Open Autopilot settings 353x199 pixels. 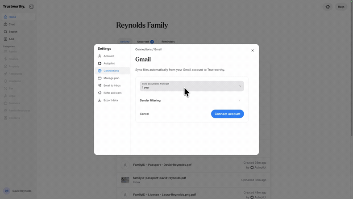pos(112,64)
